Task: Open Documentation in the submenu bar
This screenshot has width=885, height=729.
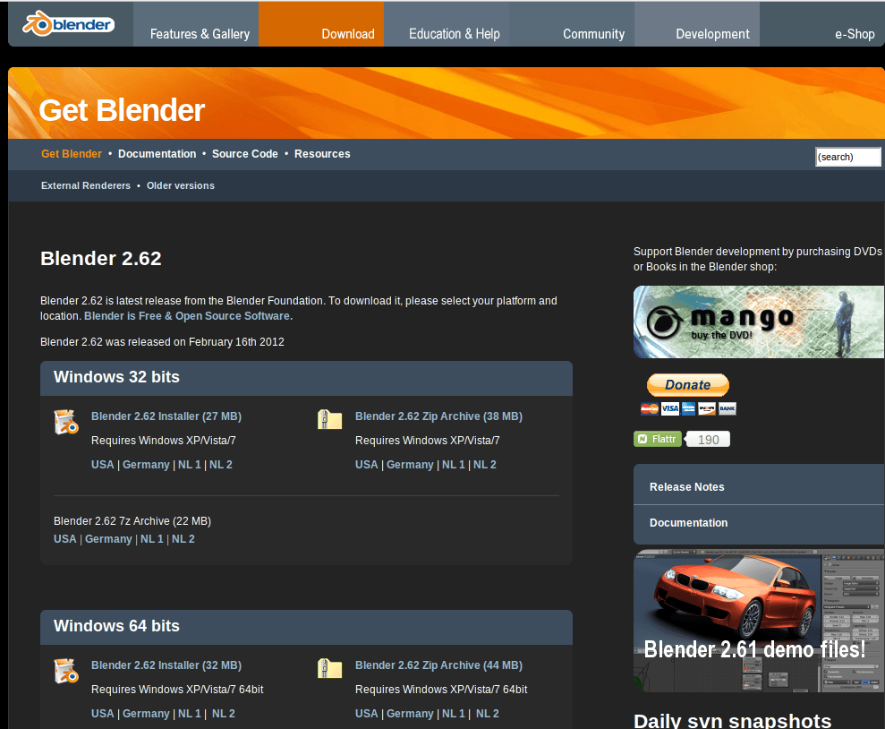Action: (x=157, y=154)
